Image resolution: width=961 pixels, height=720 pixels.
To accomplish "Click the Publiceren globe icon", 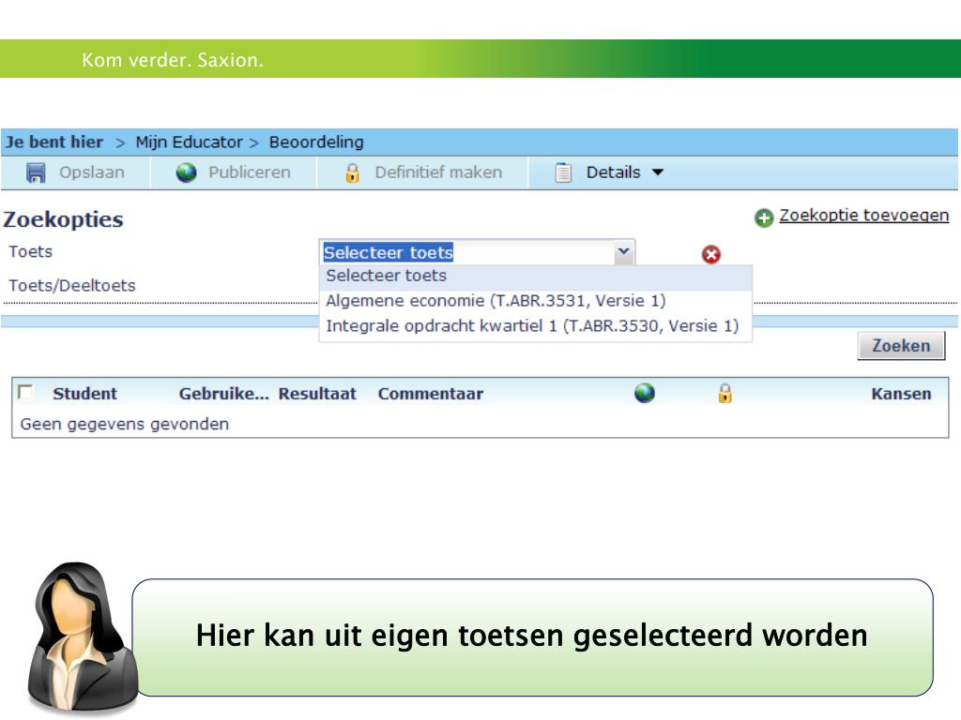I will pyautogui.click(x=187, y=172).
